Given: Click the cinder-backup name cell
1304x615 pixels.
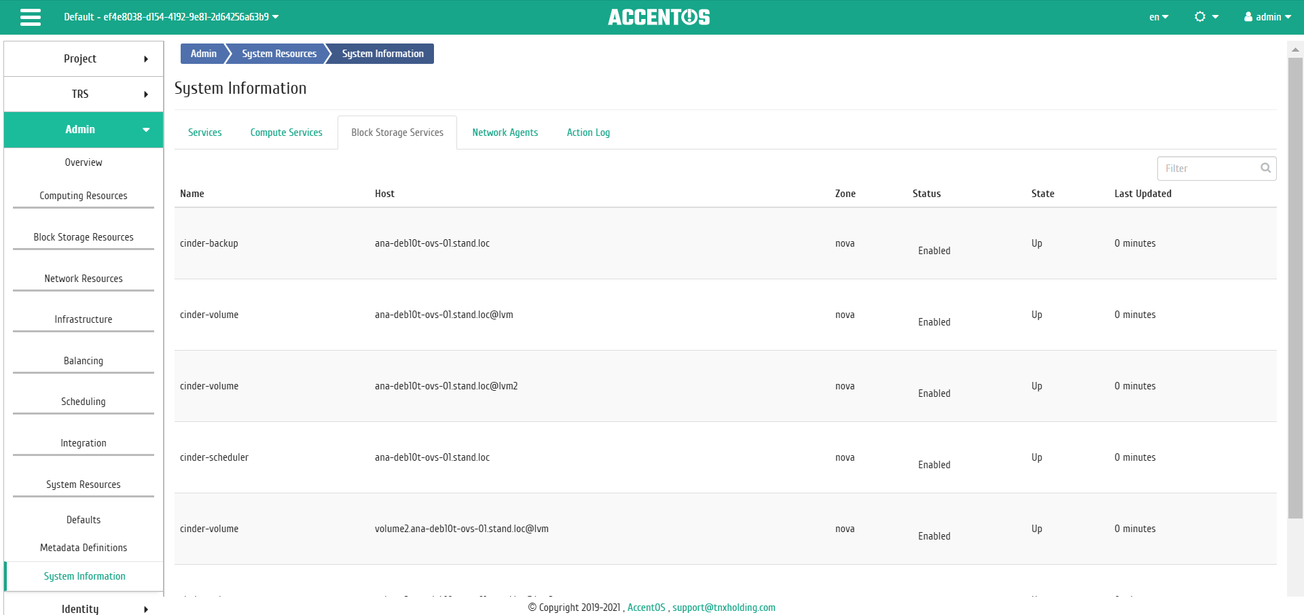Looking at the screenshot, I should [209, 243].
